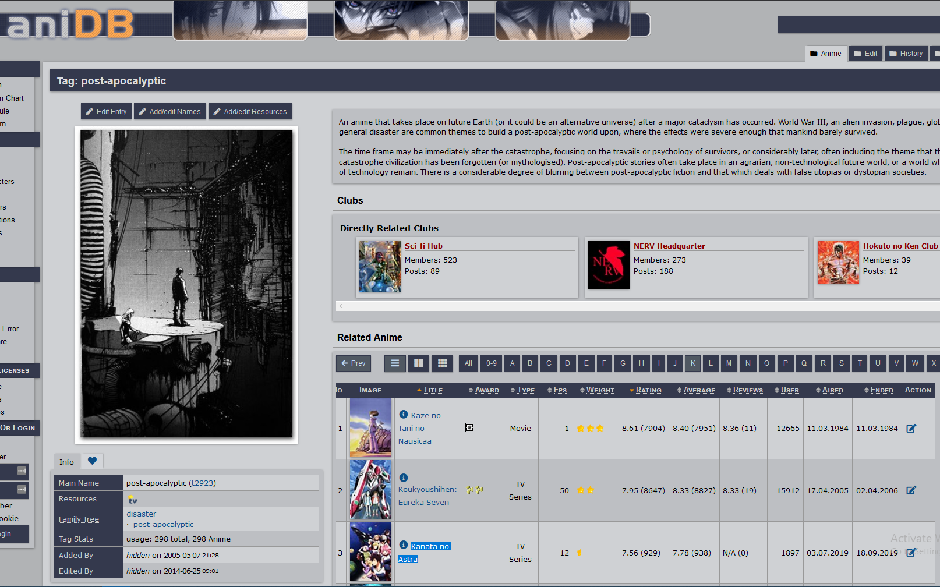
Task: Filter related anime by 0-9
Action: [x=492, y=363]
